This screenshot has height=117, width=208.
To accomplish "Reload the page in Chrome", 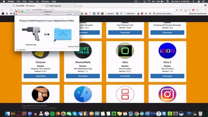I will click(11, 10).
